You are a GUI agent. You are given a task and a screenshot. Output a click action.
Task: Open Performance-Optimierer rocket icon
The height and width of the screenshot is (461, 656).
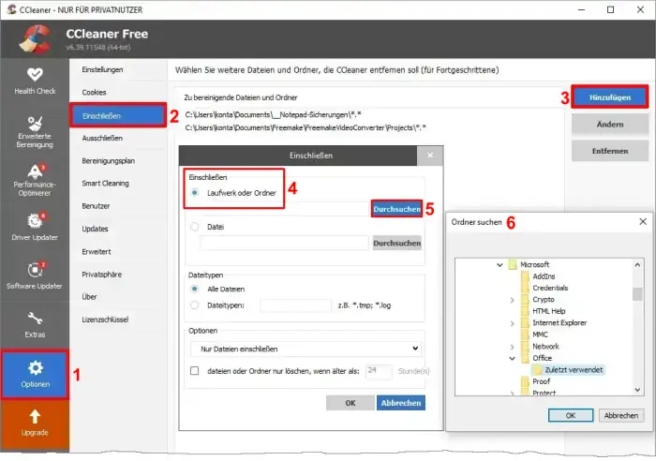pos(35,171)
